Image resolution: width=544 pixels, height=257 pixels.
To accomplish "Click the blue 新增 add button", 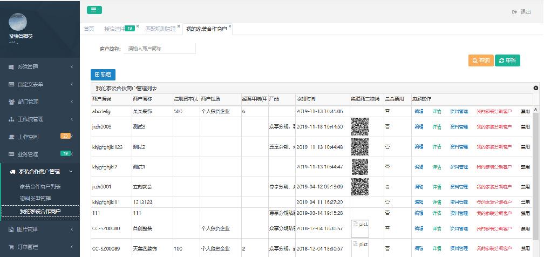I will (103, 75).
